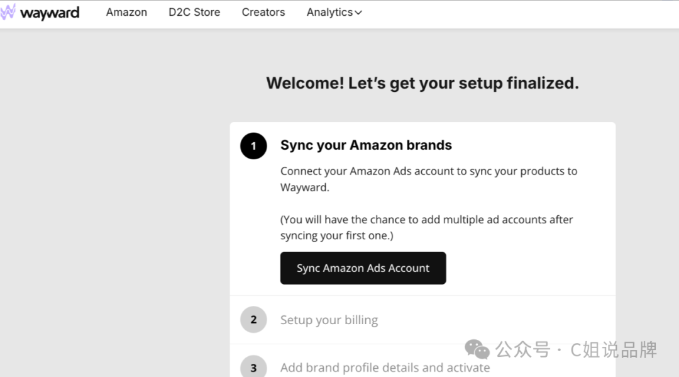Click the wayward wordmark text
The width and height of the screenshot is (679, 377).
[x=50, y=13]
